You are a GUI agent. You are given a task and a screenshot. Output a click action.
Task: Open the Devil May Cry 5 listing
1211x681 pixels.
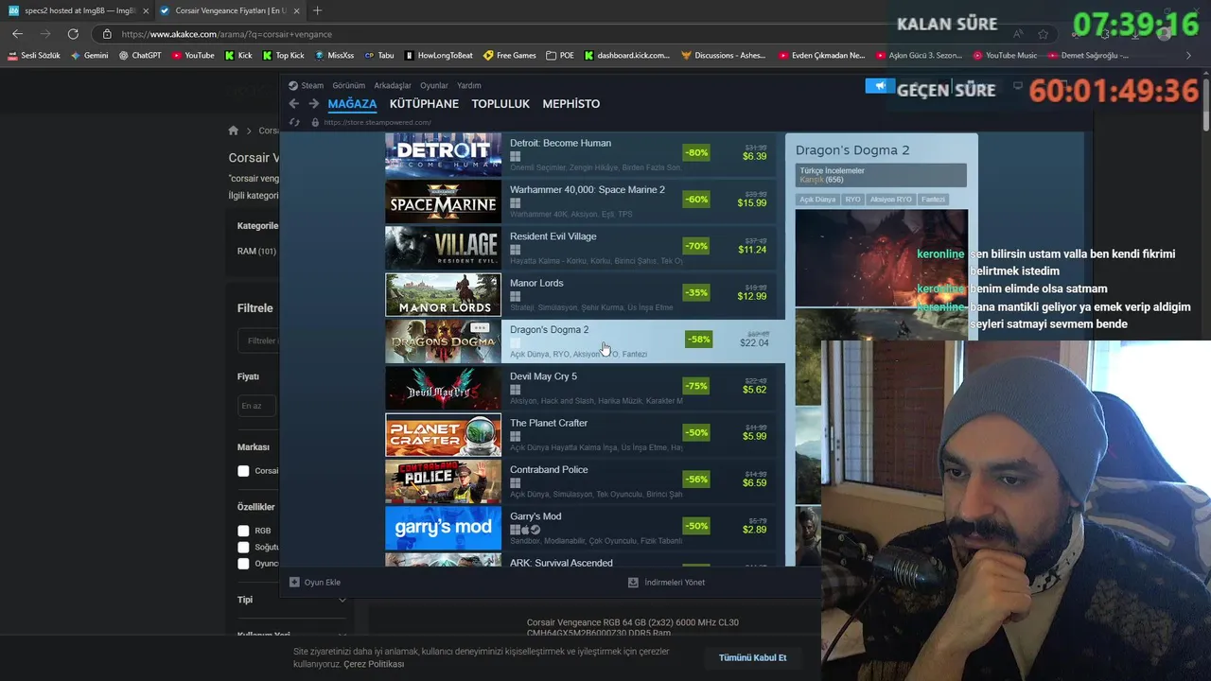(580, 388)
